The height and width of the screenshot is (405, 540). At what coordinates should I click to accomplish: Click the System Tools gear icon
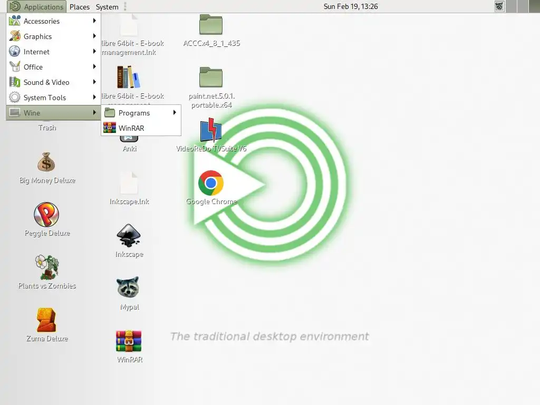click(14, 97)
